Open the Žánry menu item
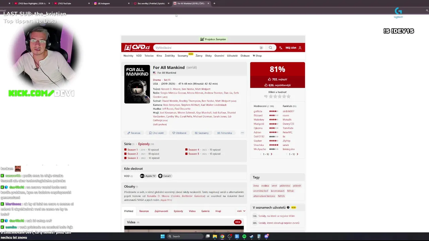 click(199, 56)
